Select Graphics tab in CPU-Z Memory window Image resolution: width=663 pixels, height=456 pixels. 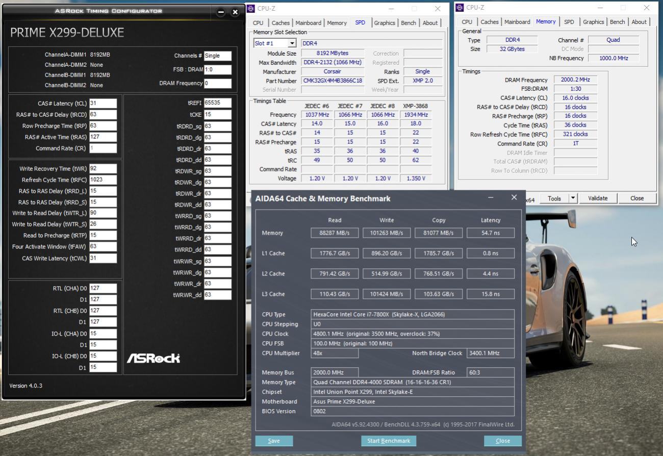coord(594,22)
